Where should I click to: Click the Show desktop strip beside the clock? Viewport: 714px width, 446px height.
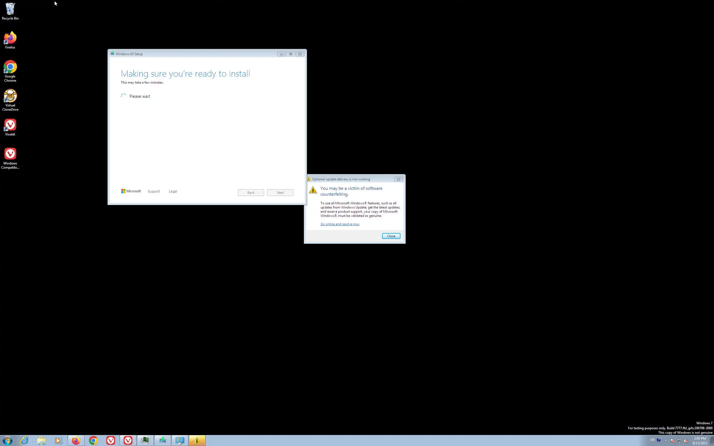[x=712, y=440]
